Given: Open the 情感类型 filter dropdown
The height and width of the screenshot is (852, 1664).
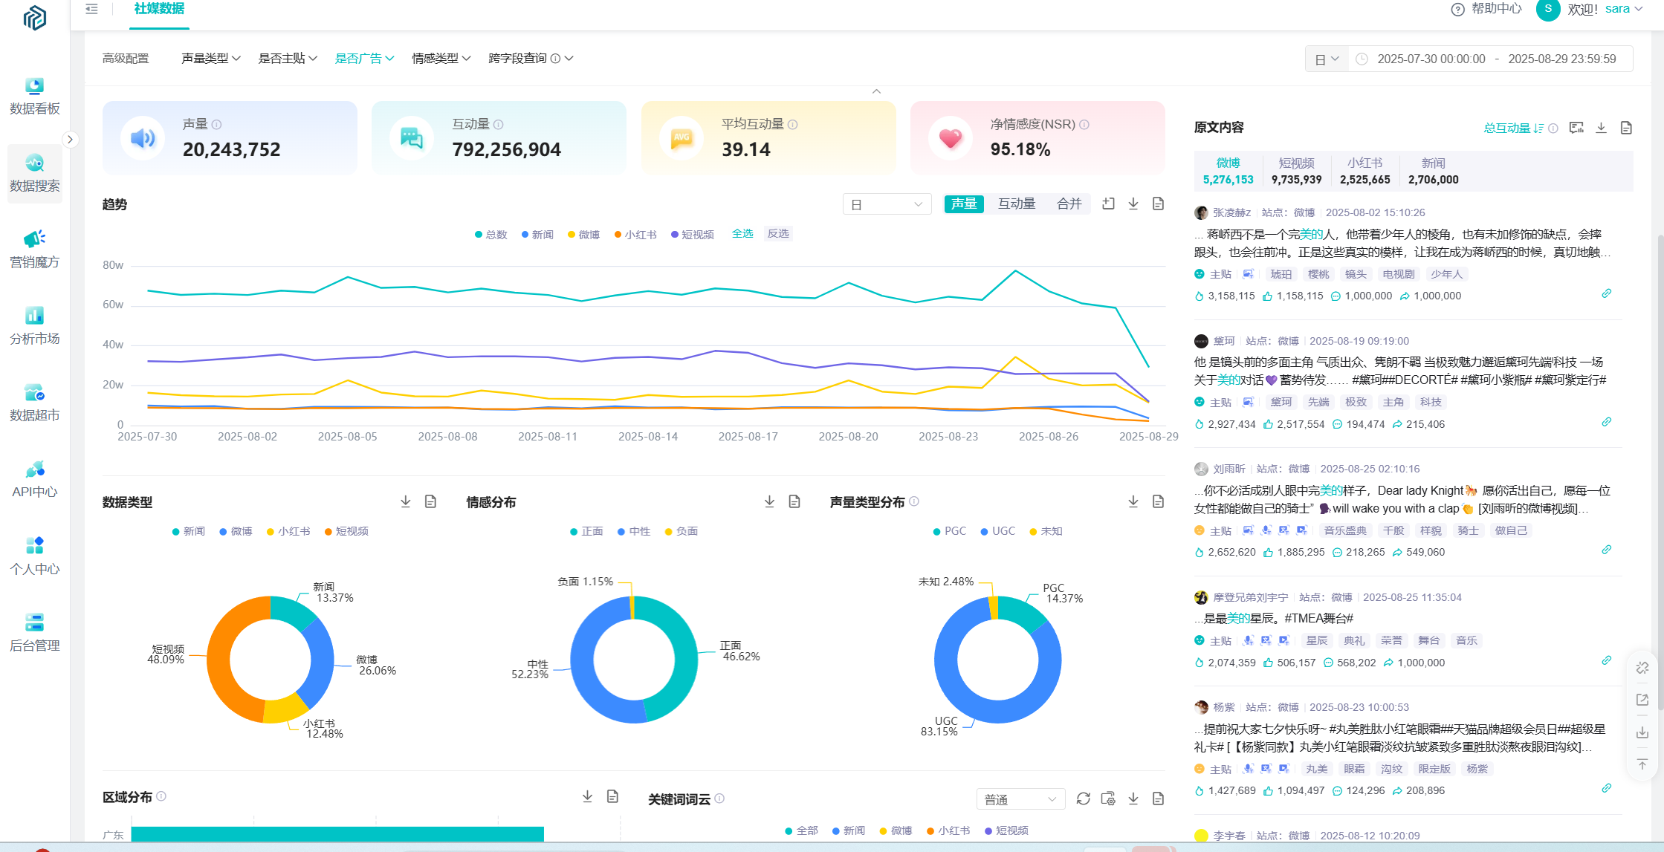Looking at the screenshot, I should 441,58.
